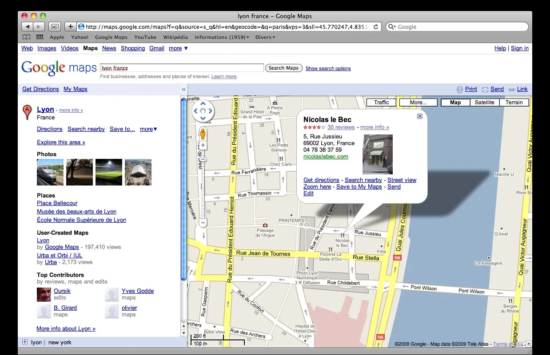Open the train photo thumbnail
This screenshot has width=550, height=355.
[50, 172]
